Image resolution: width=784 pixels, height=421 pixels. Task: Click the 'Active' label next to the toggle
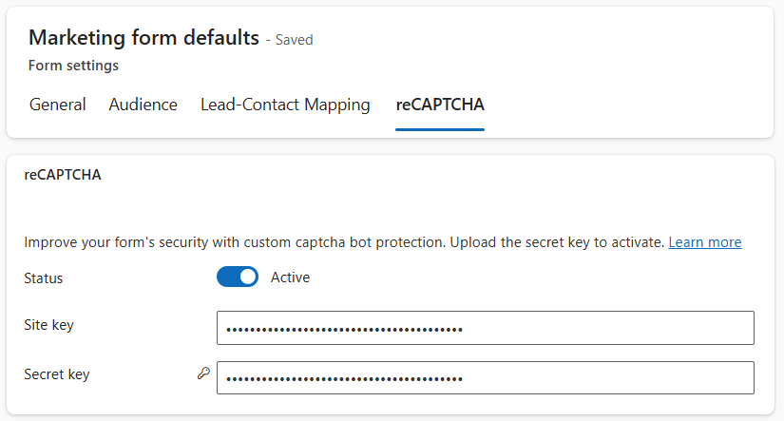[290, 277]
